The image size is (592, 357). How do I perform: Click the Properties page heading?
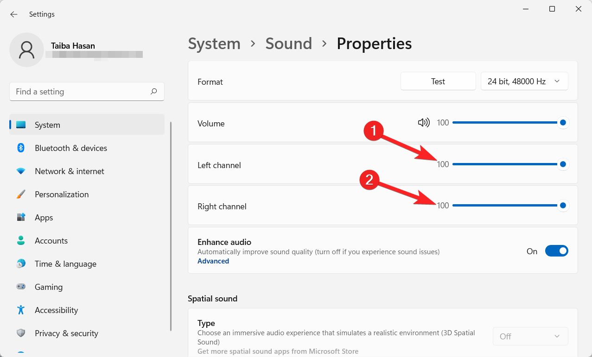coord(374,44)
